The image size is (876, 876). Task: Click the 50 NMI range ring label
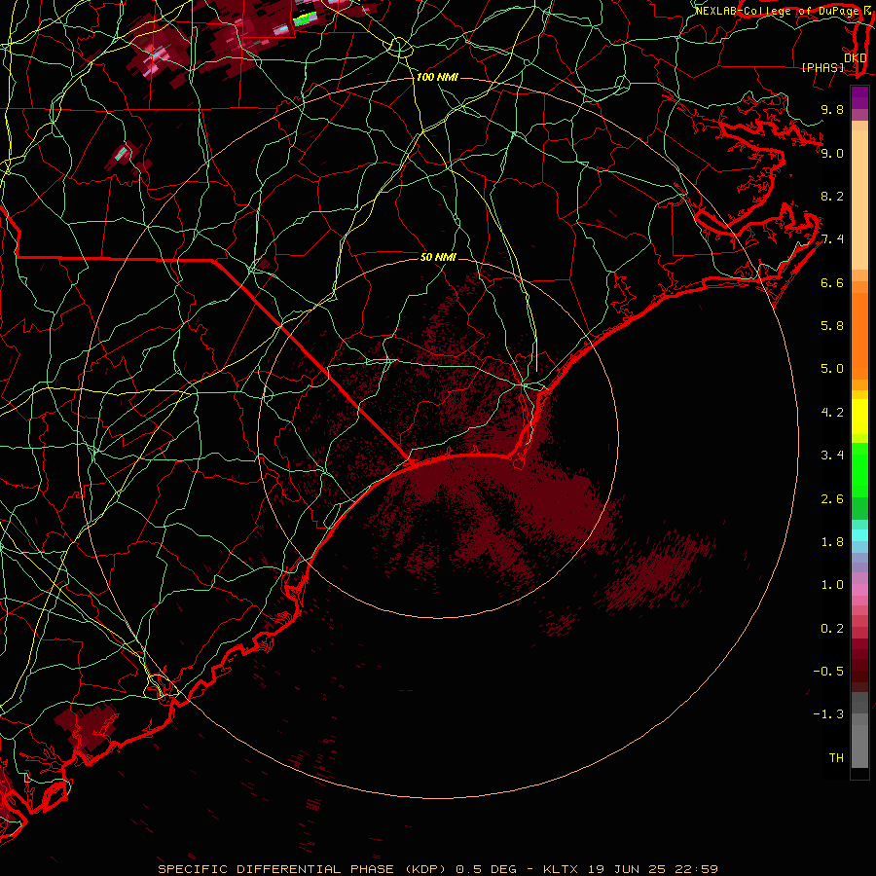click(438, 257)
